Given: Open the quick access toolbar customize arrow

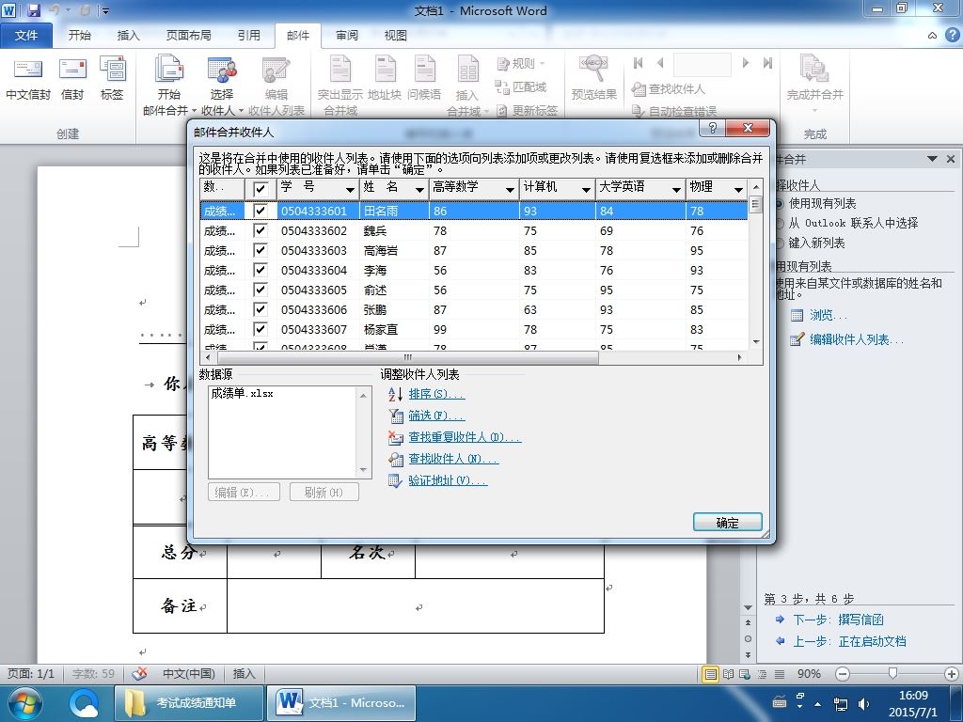Looking at the screenshot, I should [x=105, y=11].
